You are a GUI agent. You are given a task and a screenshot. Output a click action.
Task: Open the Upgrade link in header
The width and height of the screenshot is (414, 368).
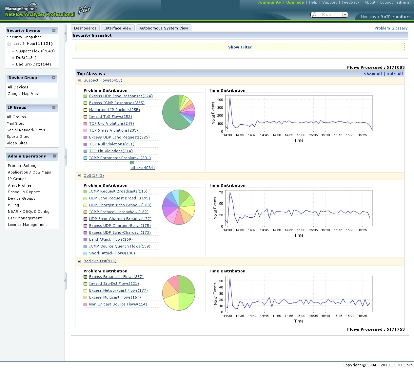295,2
